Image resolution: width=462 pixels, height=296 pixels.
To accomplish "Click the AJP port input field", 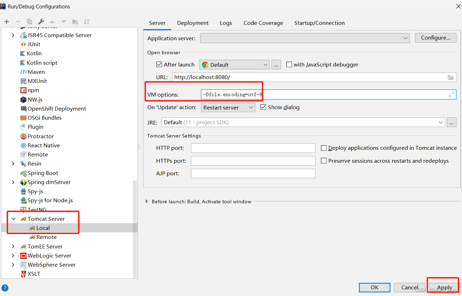I will click(x=253, y=174).
